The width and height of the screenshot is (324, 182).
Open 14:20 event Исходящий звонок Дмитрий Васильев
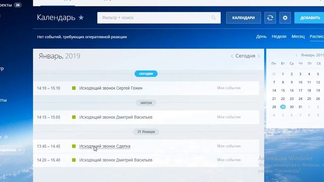[116, 160]
